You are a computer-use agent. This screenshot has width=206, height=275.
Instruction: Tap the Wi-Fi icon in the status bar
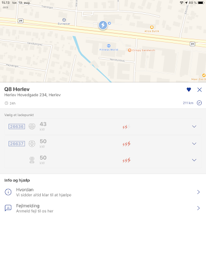[x=182, y=3]
